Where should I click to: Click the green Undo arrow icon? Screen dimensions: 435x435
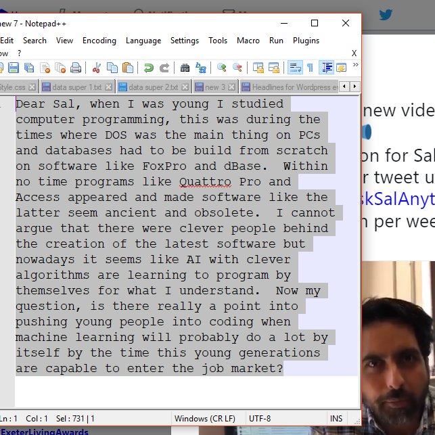click(149, 68)
